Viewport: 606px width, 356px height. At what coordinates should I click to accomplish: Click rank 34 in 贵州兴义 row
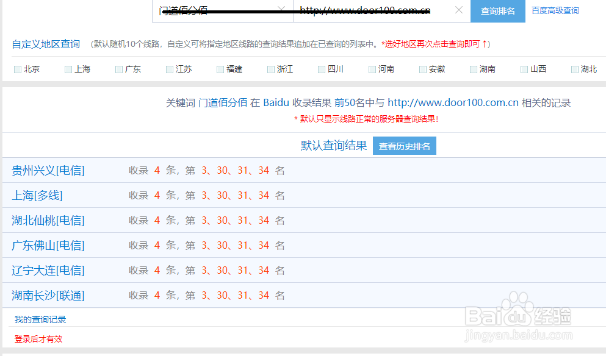[x=264, y=170]
